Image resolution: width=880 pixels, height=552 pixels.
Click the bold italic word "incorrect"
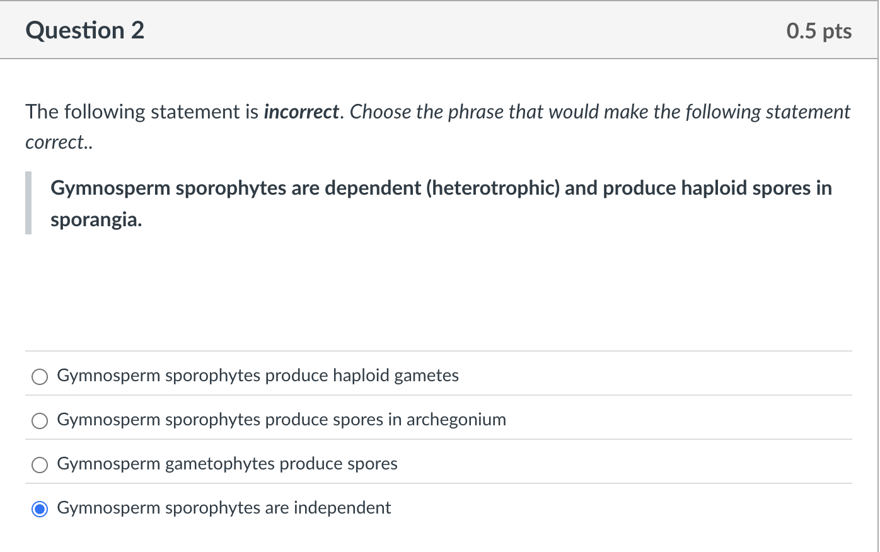pyautogui.click(x=301, y=112)
